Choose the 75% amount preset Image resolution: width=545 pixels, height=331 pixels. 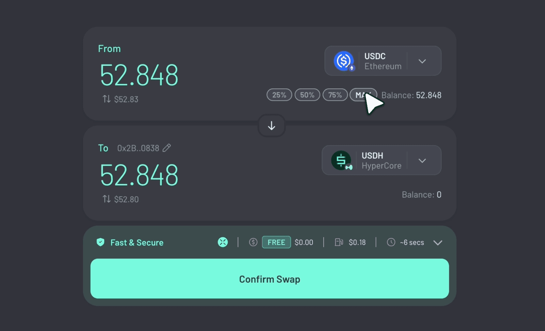tap(335, 95)
